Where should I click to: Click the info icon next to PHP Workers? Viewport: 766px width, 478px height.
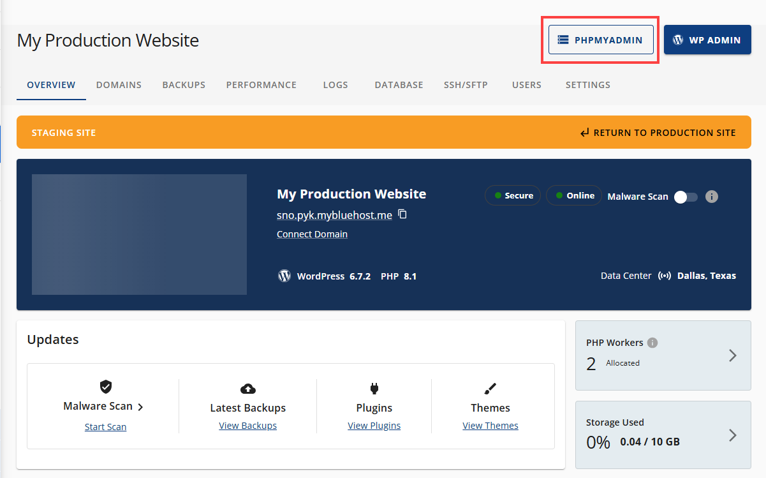652,343
